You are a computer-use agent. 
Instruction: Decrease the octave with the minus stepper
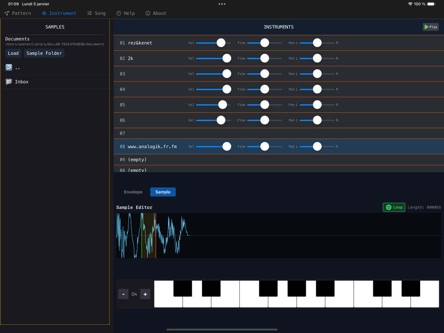tap(123, 294)
